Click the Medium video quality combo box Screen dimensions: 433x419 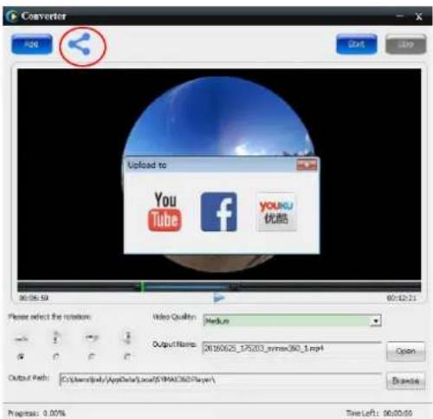tap(292, 321)
